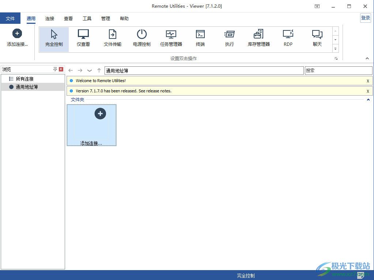Click the forward navigation arrow
This screenshot has height=280, width=374.
[x=80, y=70]
